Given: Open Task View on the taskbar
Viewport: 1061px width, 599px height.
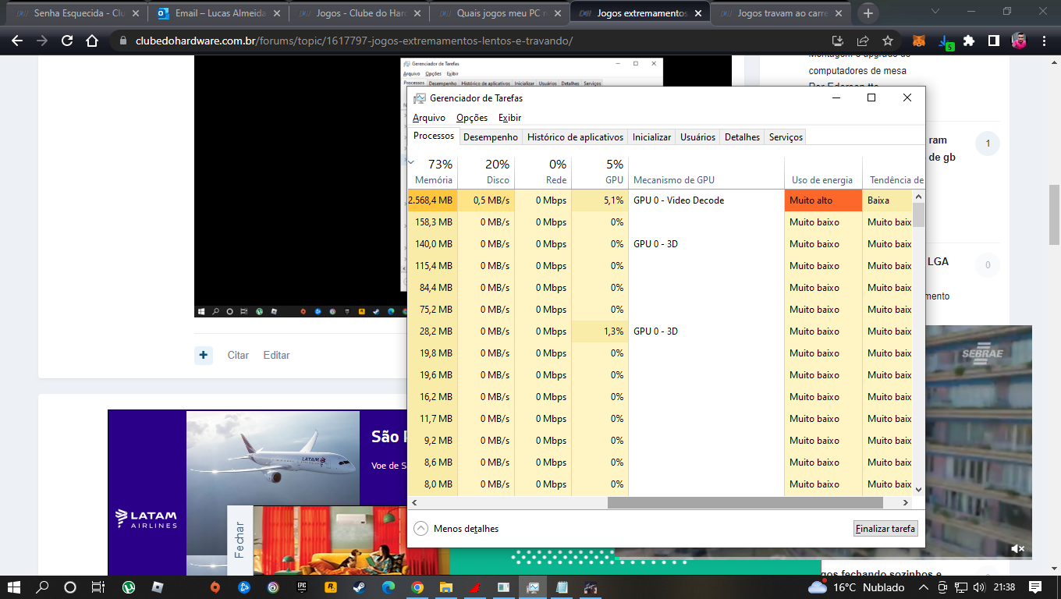Looking at the screenshot, I should click(98, 587).
